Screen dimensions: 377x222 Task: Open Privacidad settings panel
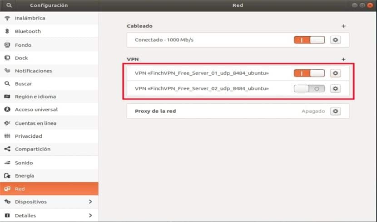coord(49,136)
